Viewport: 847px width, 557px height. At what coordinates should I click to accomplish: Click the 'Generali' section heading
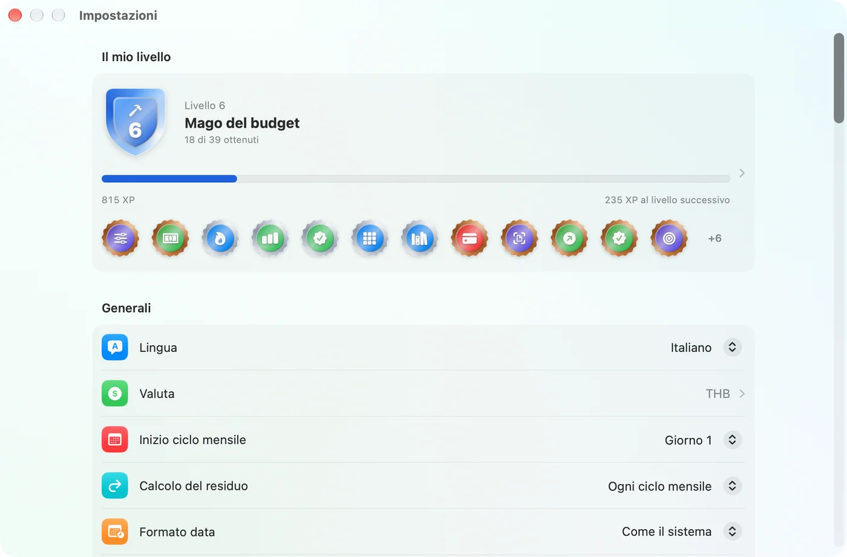126,308
